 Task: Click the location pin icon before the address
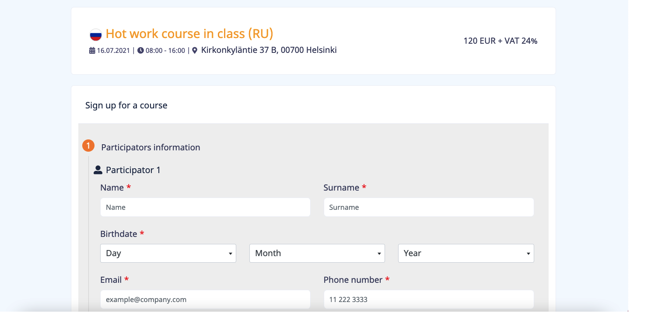point(195,51)
